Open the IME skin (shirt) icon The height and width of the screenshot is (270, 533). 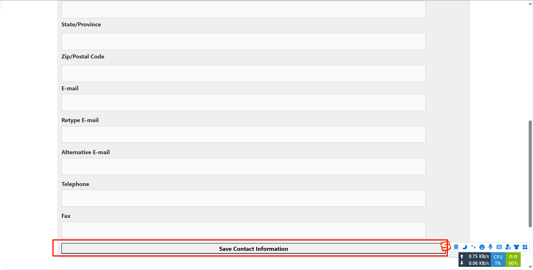516,247
